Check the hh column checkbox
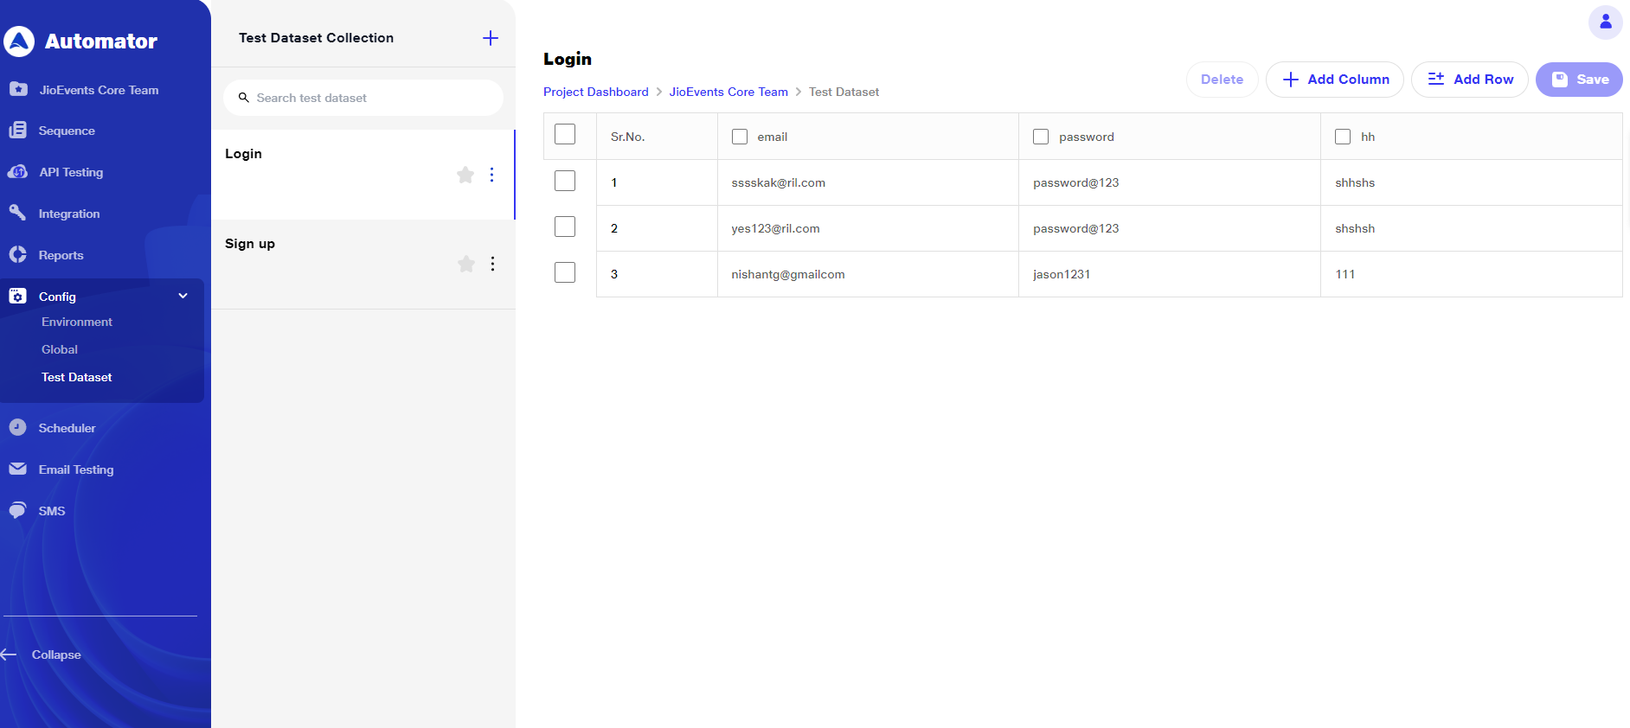Viewport: 1630px width, 728px height. tap(1343, 137)
